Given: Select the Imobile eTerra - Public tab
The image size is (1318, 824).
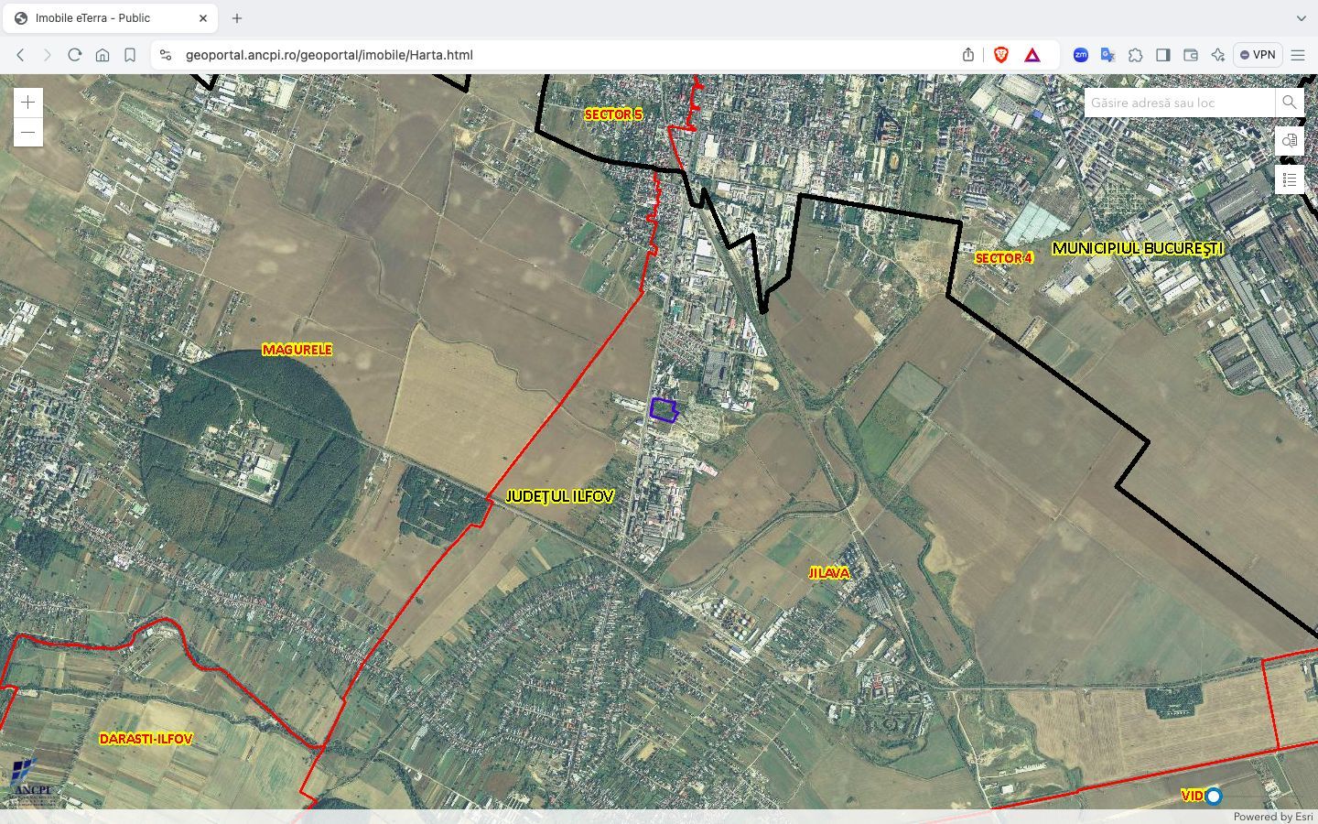Looking at the screenshot, I should coord(110,17).
